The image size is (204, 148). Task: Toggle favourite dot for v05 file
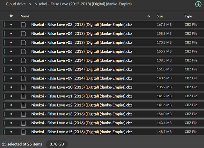pyautogui.click(x=11, y=42)
